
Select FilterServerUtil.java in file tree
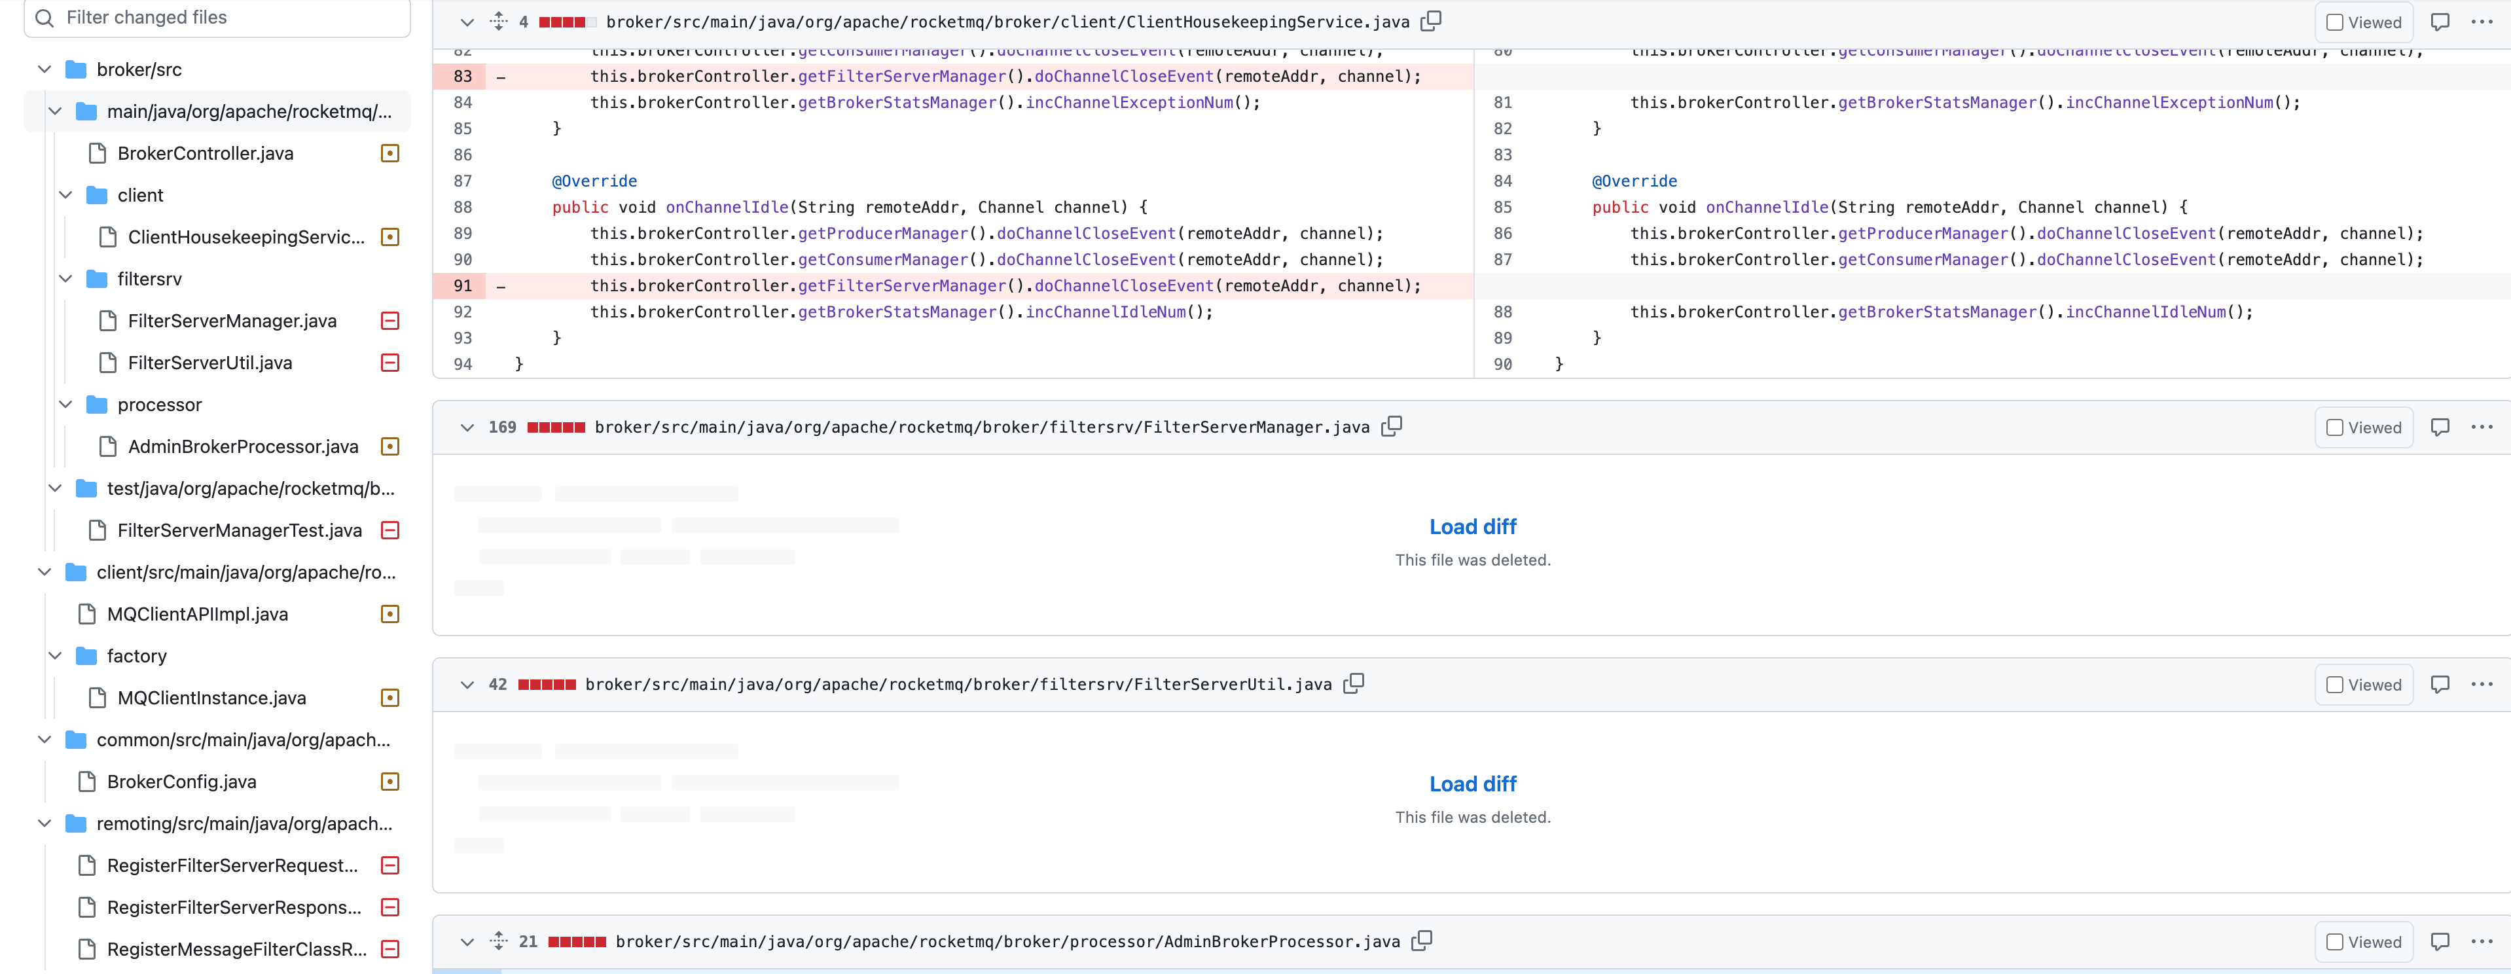point(209,363)
